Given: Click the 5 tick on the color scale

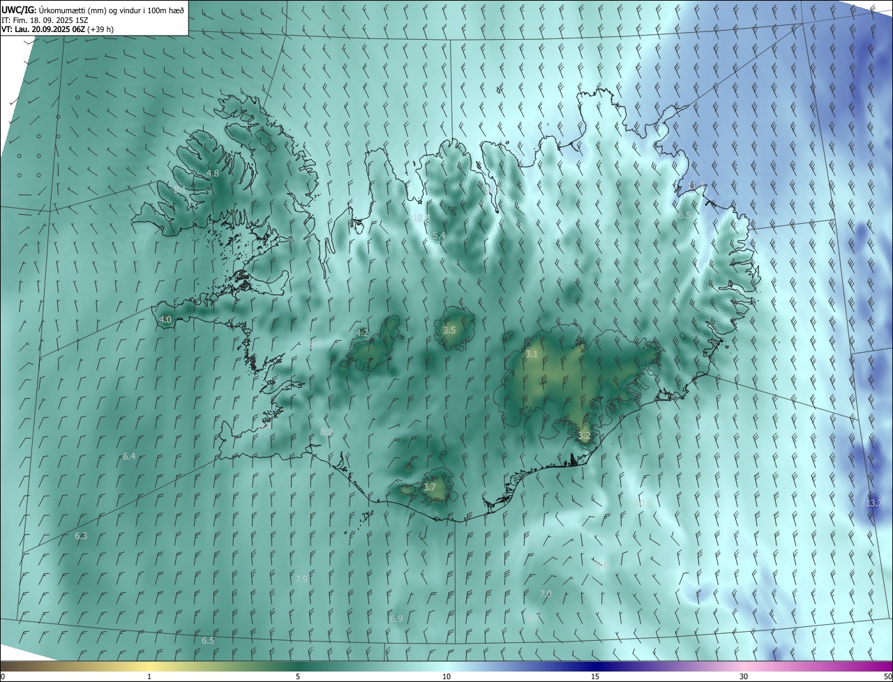Looking at the screenshot, I should click(298, 676).
